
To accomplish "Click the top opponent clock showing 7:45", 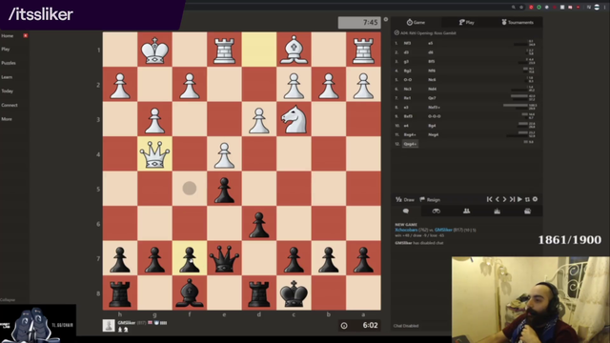I will coord(359,23).
